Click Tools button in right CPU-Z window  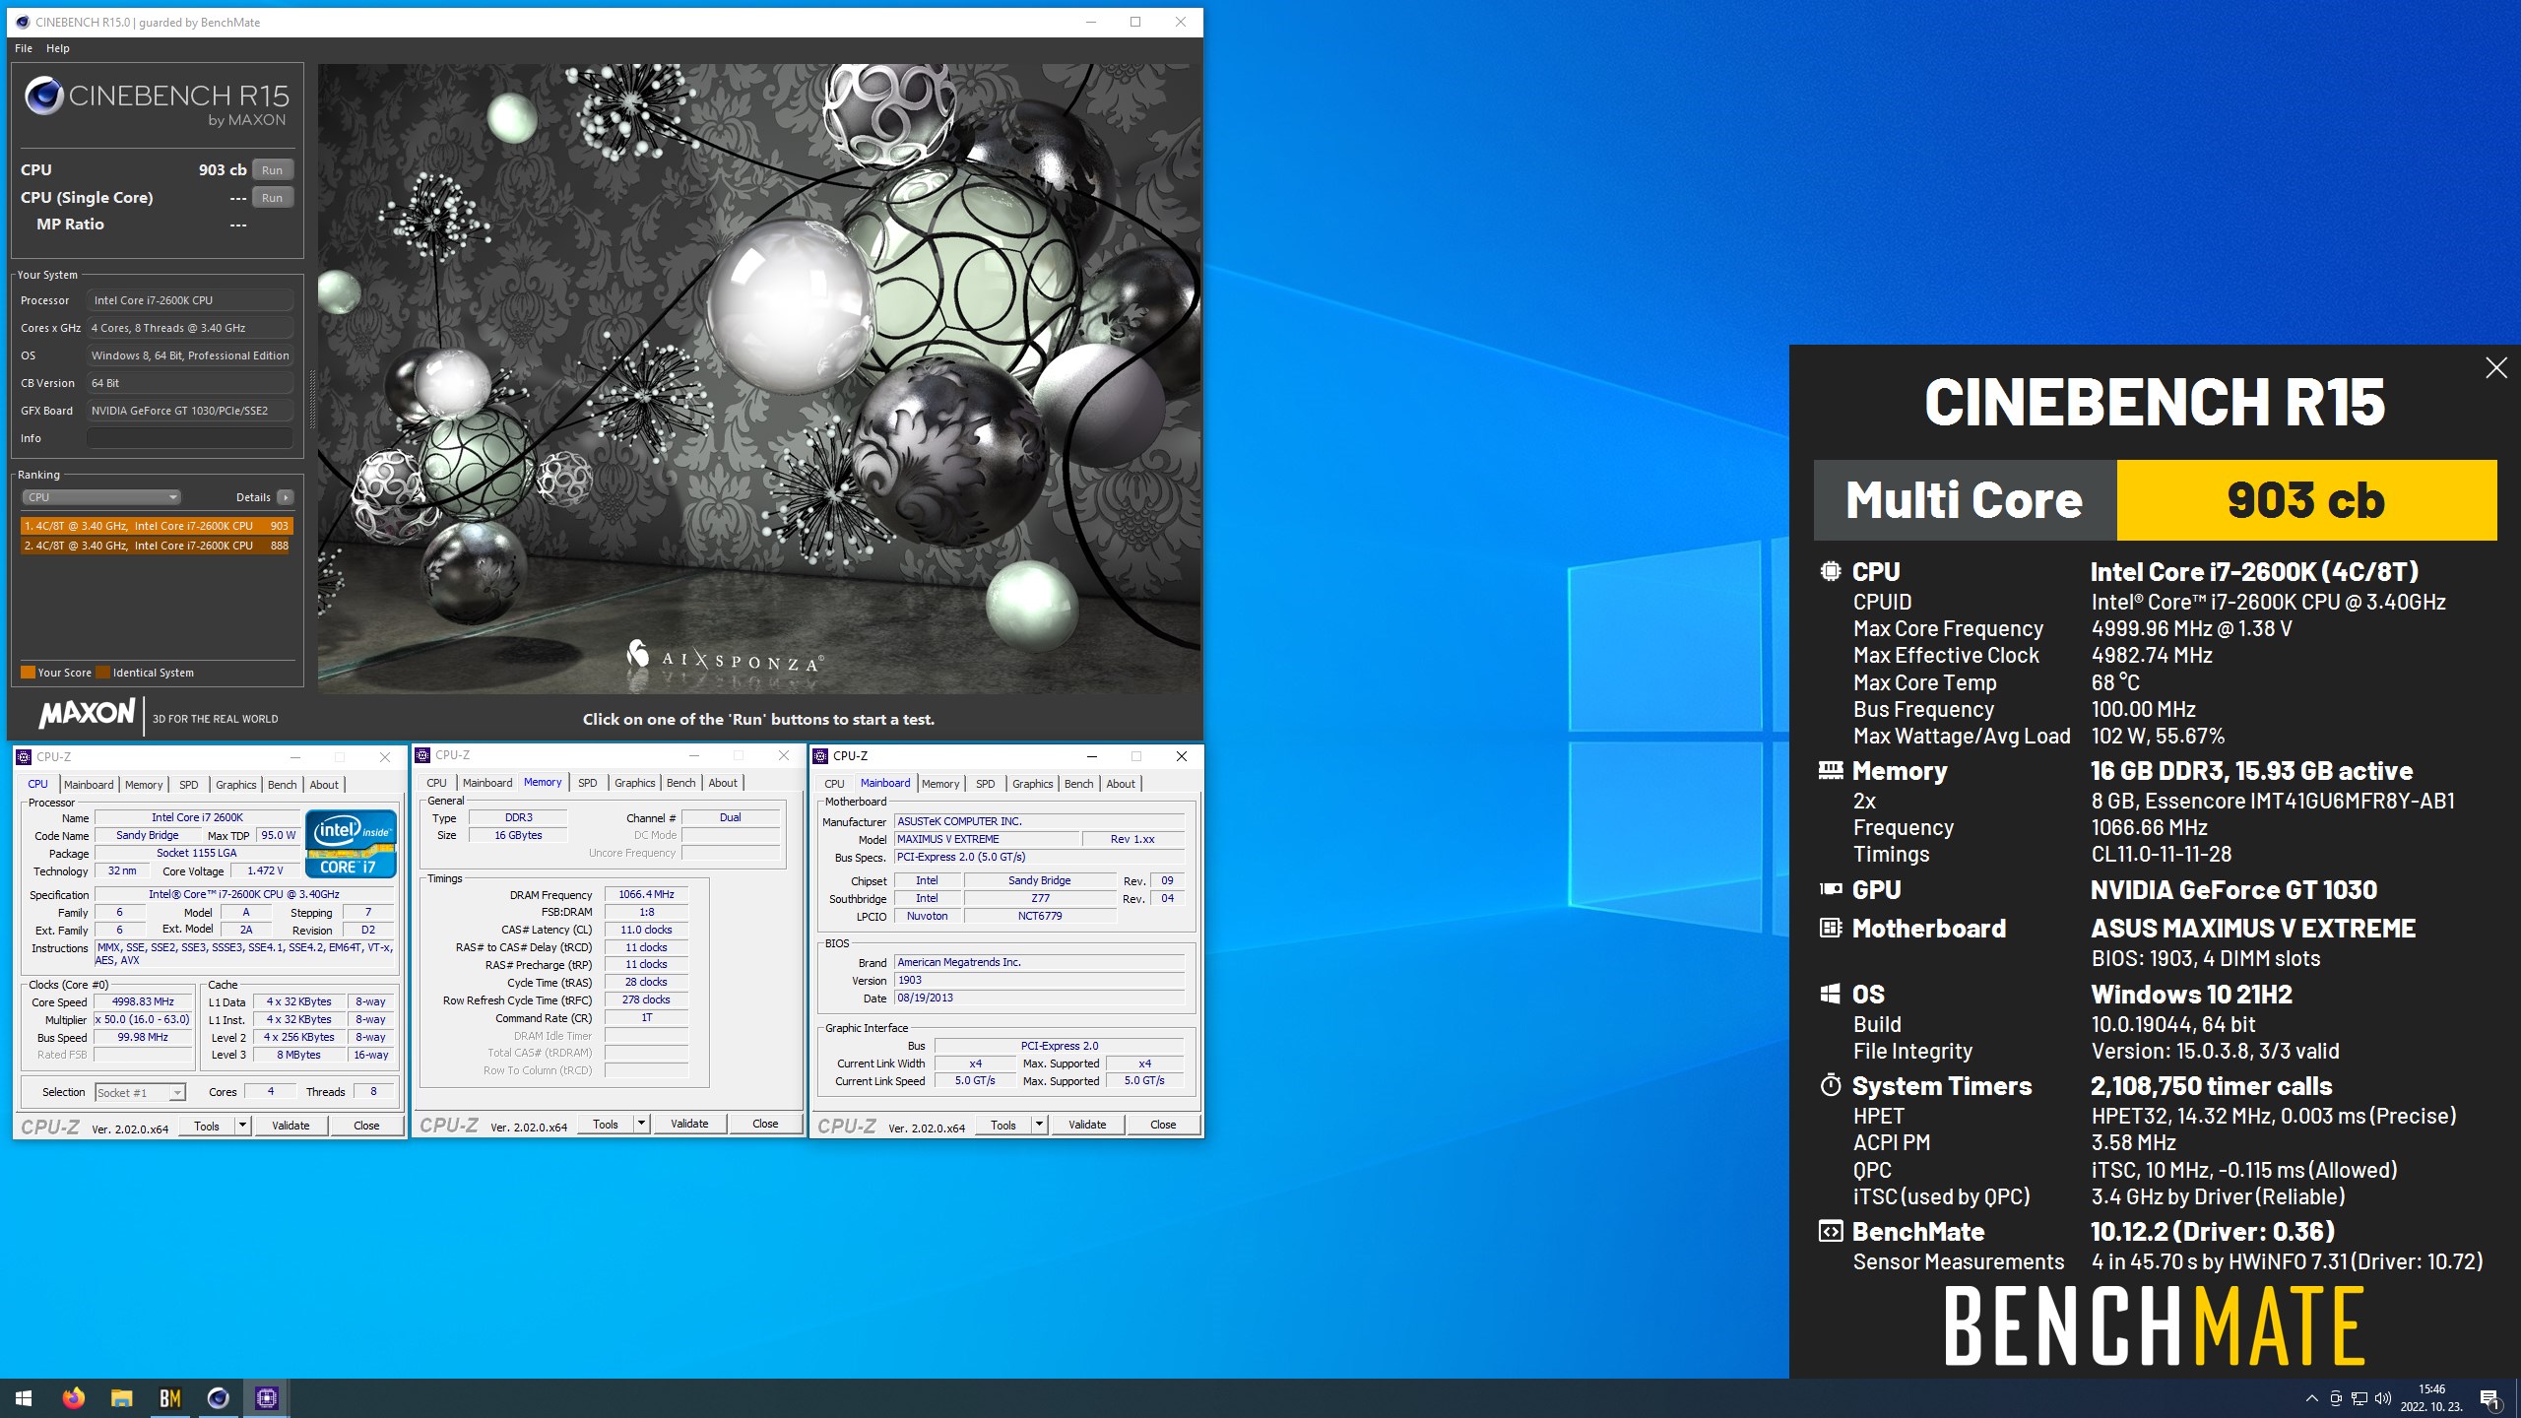(x=1003, y=1125)
